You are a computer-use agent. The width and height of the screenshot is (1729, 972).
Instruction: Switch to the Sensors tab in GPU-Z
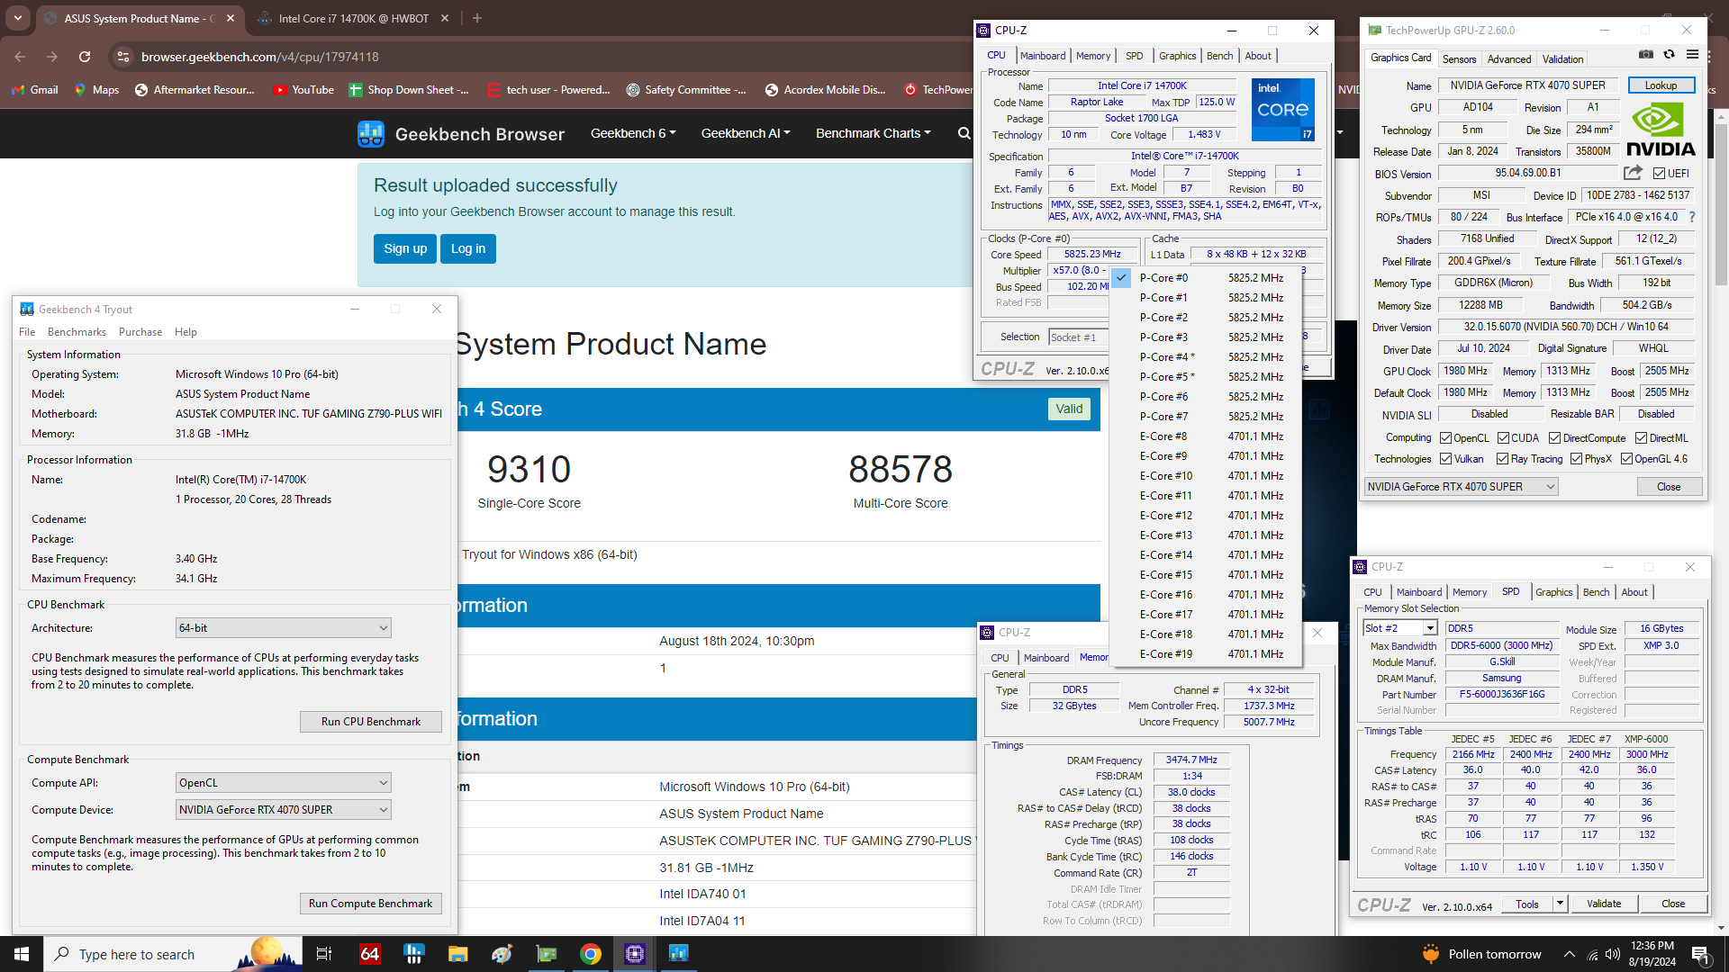click(x=1459, y=59)
